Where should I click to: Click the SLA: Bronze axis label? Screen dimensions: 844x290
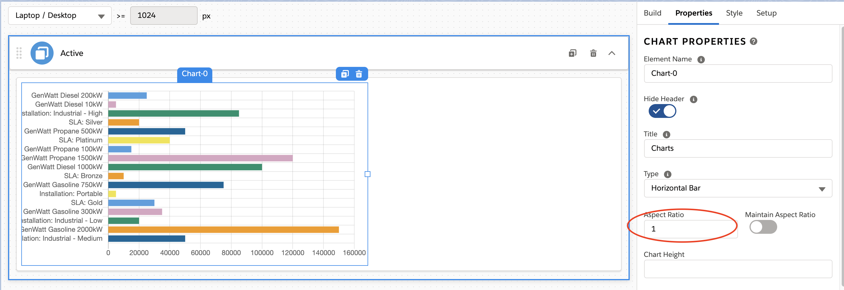click(83, 176)
